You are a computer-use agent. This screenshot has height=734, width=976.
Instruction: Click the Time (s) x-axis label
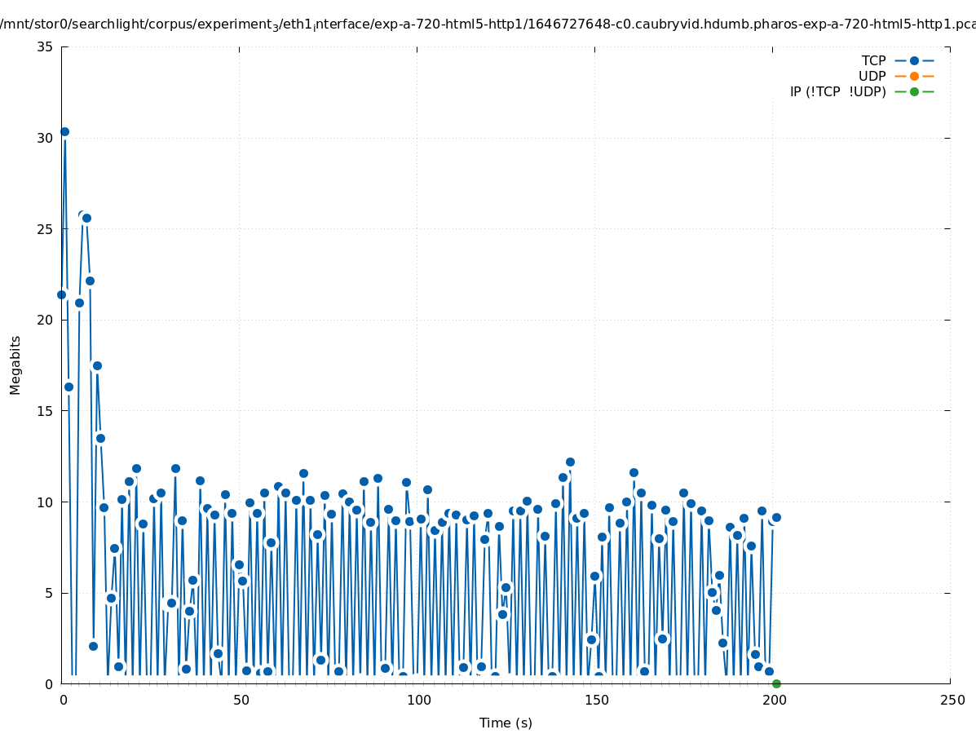(x=506, y=723)
